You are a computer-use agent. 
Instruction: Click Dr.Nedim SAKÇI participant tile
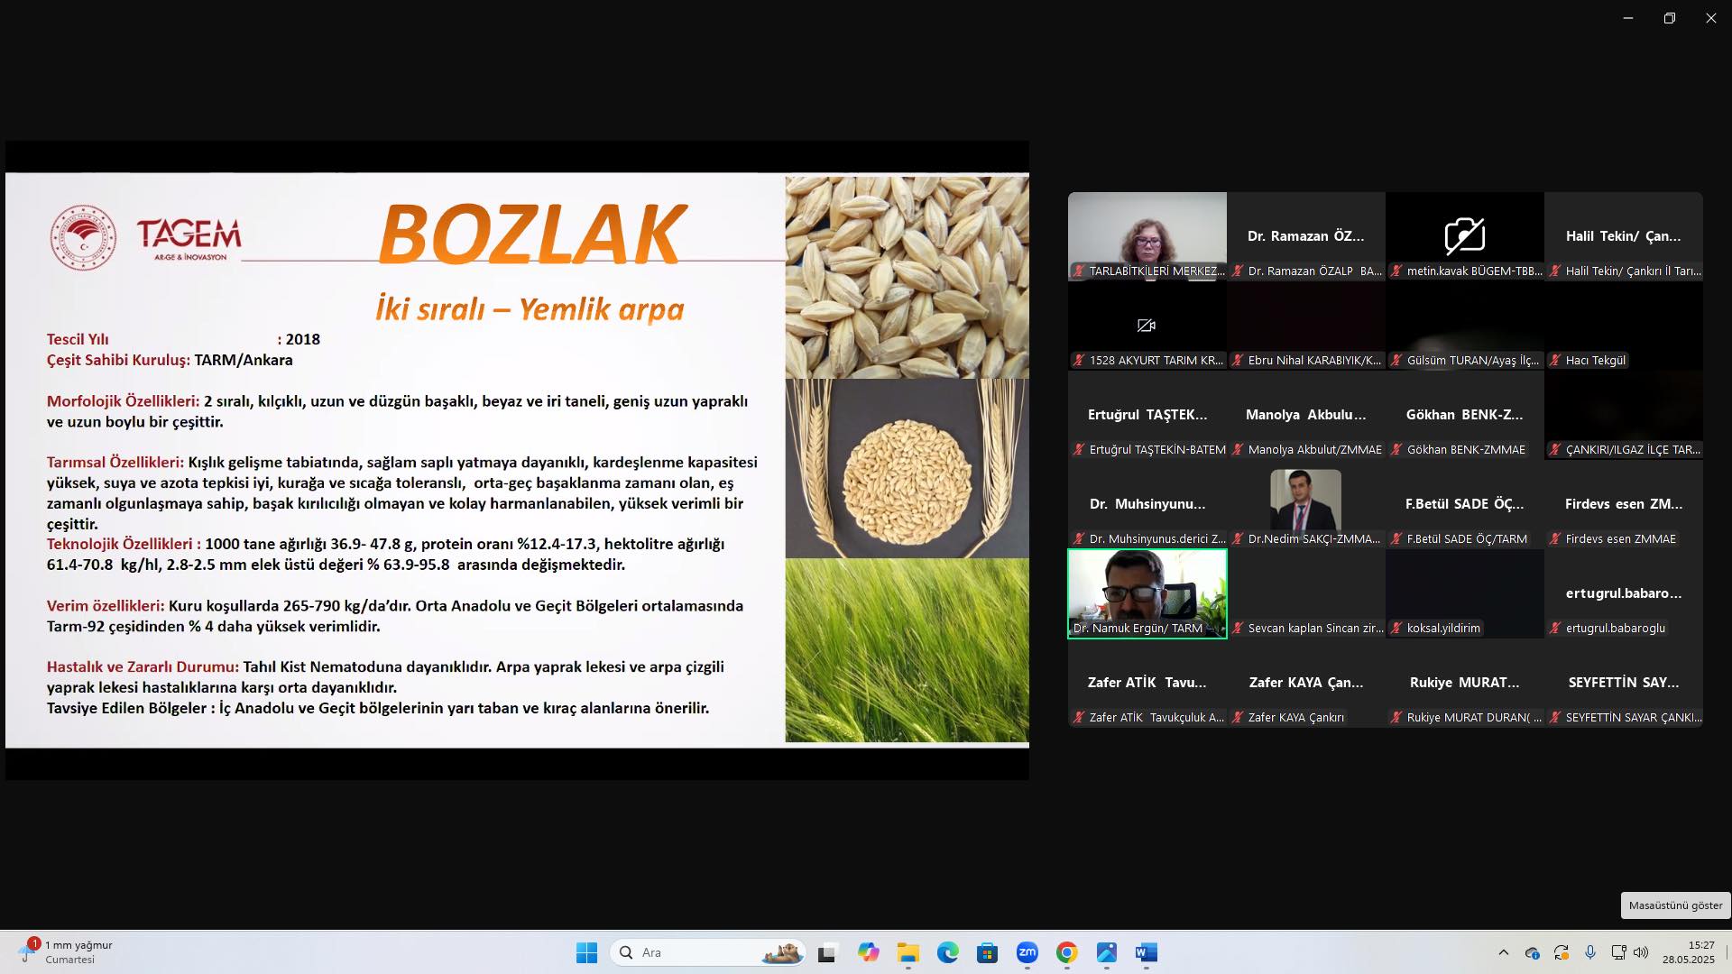(1305, 503)
